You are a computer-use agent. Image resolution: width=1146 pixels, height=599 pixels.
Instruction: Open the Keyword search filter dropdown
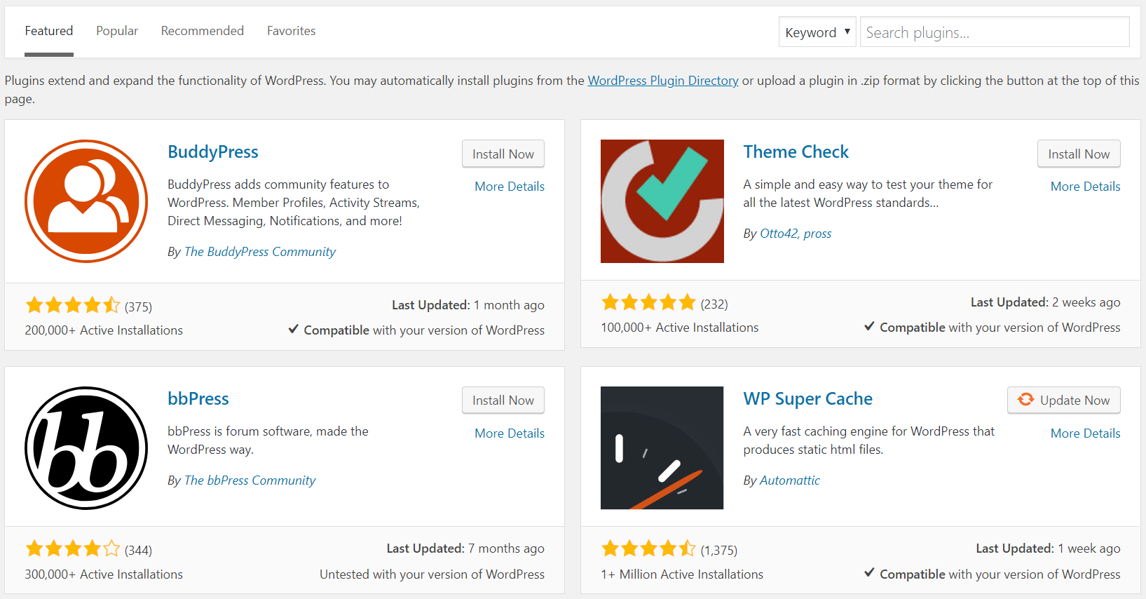coord(817,32)
